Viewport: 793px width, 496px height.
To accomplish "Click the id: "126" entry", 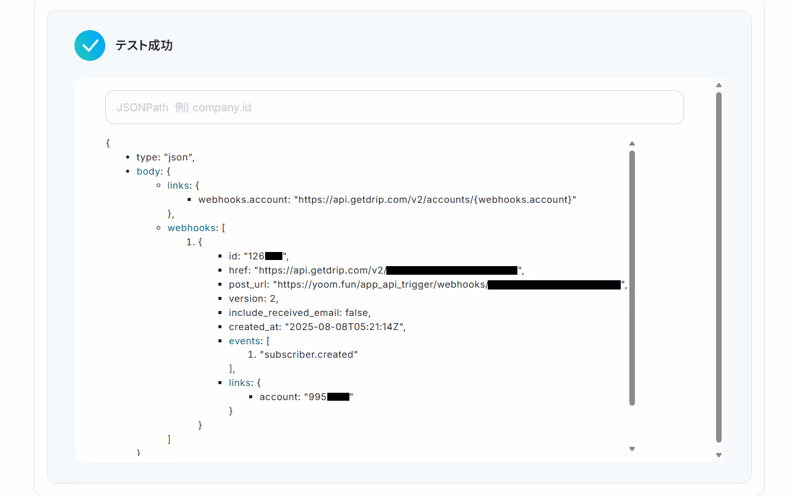I will (x=259, y=256).
